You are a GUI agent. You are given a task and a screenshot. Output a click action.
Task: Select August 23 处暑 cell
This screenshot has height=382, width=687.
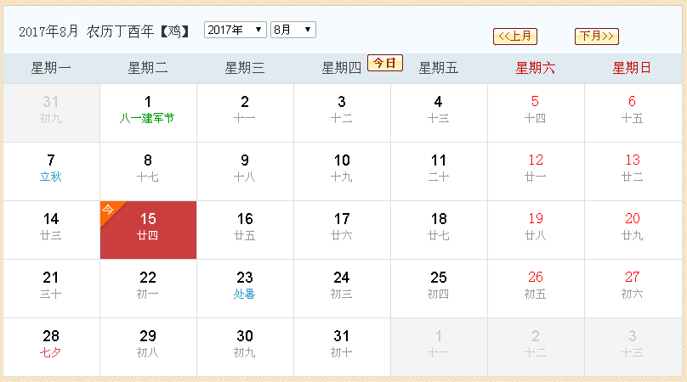tap(245, 289)
